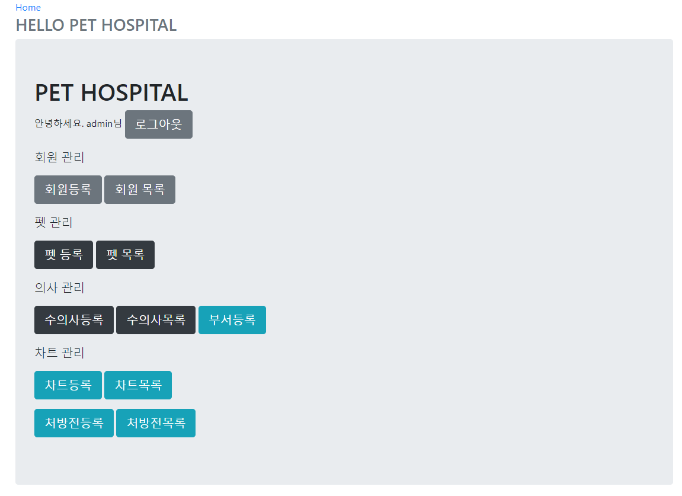Select the 펫 목록 button under 펫 관리
This screenshot has width=682, height=496.
pos(125,255)
